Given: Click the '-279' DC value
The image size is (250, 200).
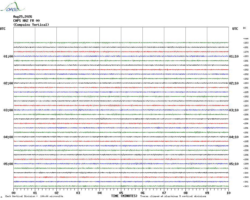Looking at the screenshot, I should 246,52.
